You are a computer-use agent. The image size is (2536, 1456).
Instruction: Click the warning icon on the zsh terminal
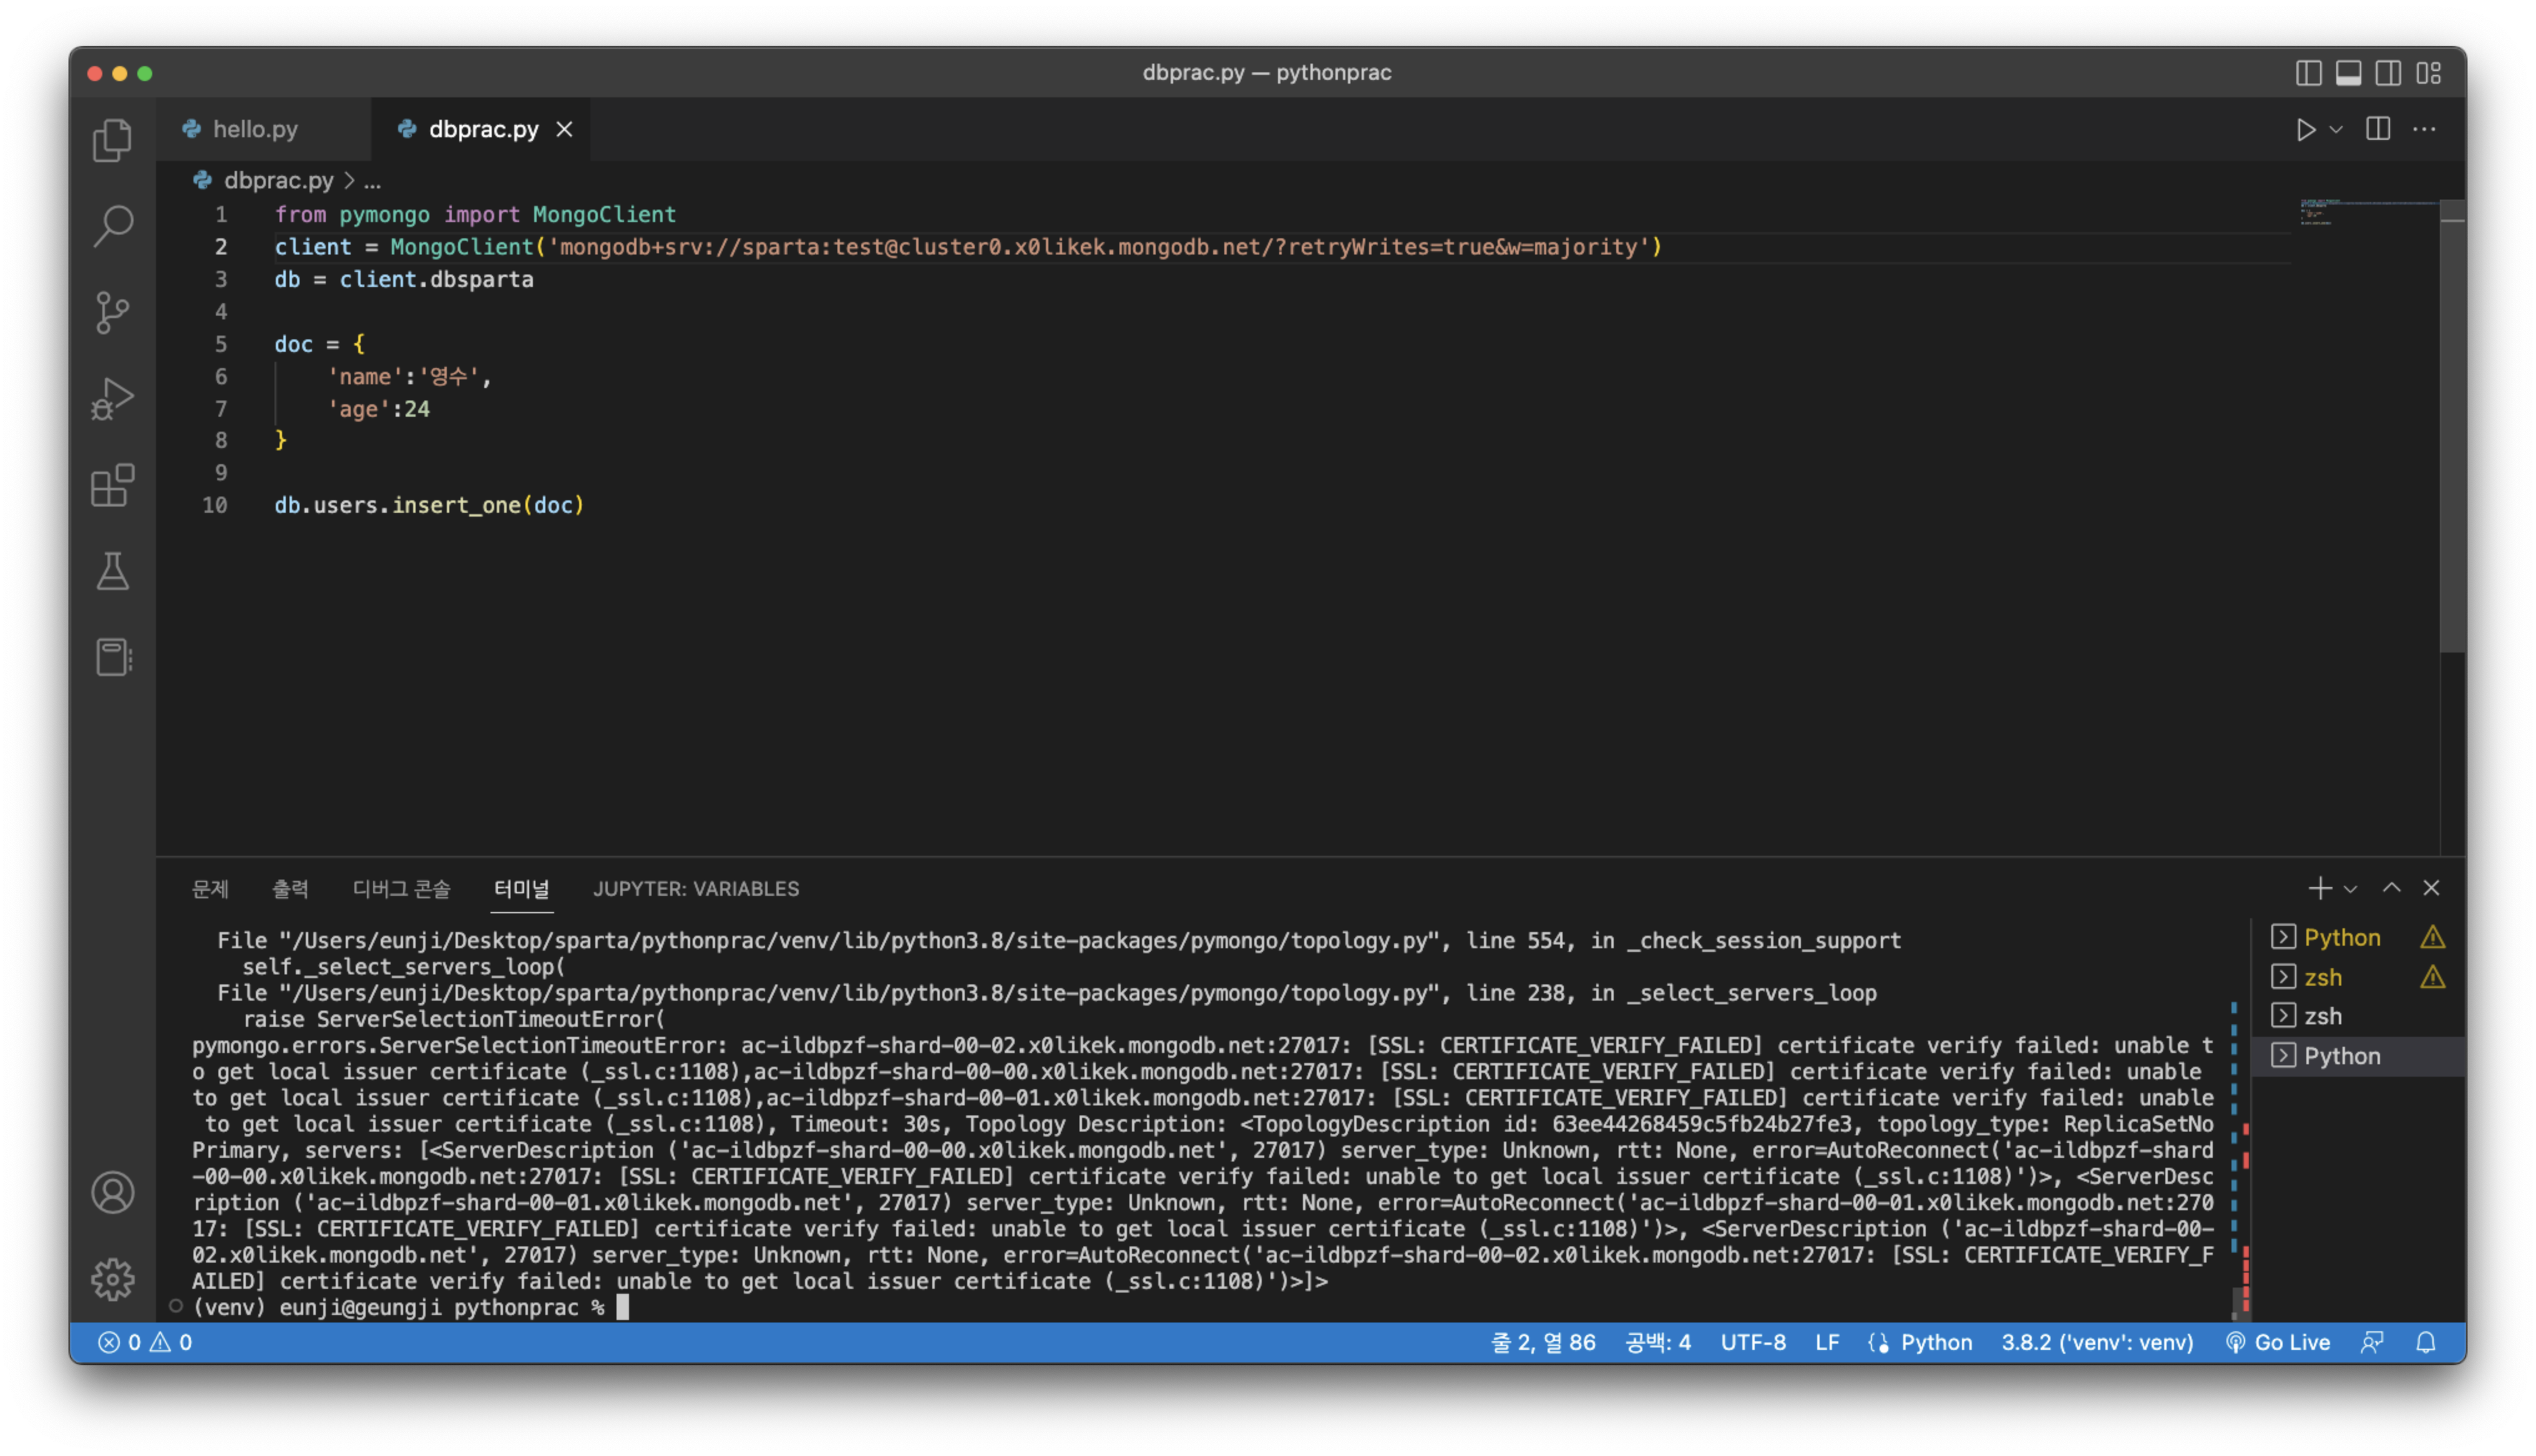[x=2432, y=977]
